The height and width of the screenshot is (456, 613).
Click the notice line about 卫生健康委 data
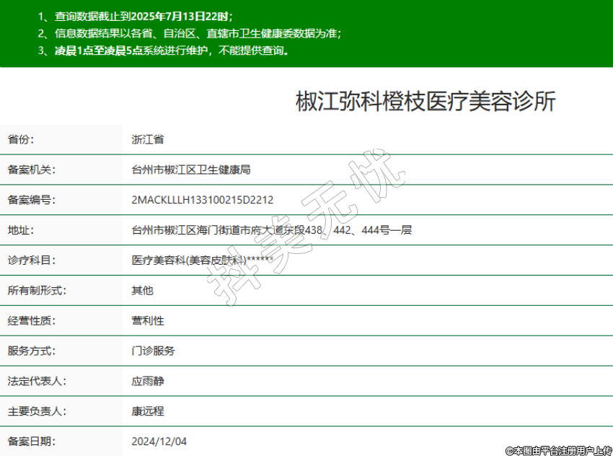coord(189,33)
